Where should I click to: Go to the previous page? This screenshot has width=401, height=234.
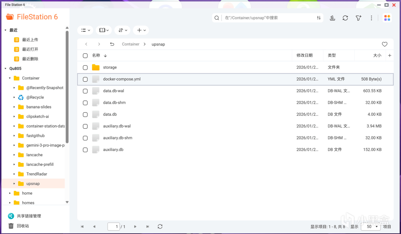[94, 226]
